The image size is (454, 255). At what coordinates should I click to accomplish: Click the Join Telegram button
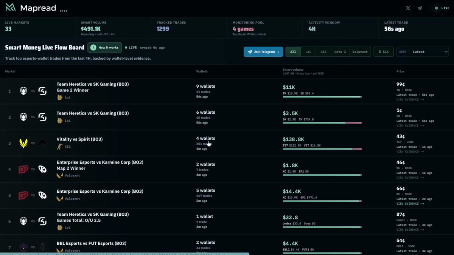coord(263,52)
